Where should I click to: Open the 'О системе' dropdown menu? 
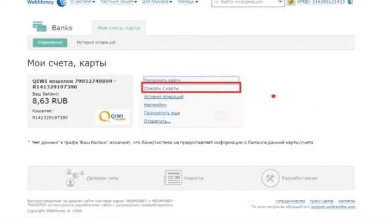(83, 2)
